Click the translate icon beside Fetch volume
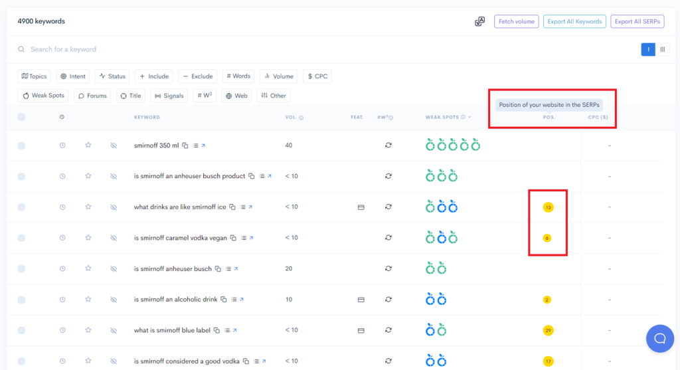Viewport: 680px width, 370px height. coord(479,22)
